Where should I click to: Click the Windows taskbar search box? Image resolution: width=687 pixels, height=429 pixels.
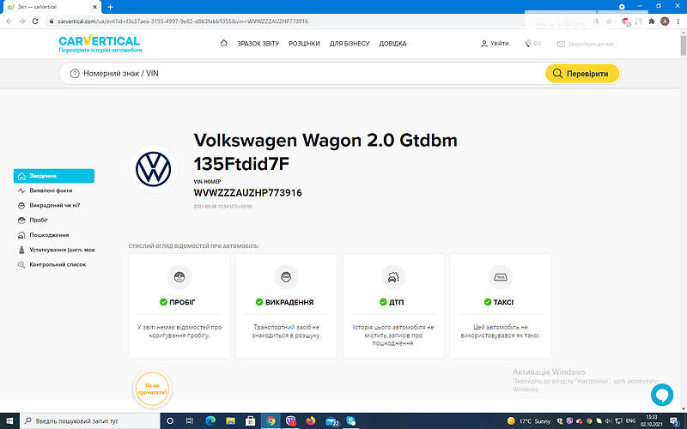91,420
